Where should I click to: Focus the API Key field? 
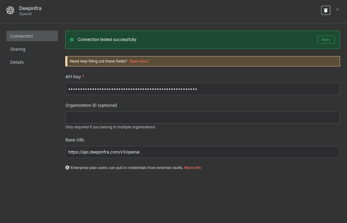202,89
